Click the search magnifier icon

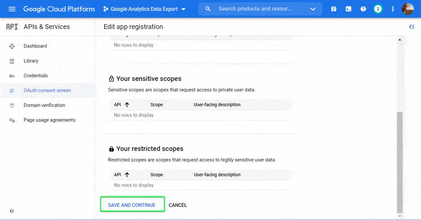tap(208, 9)
